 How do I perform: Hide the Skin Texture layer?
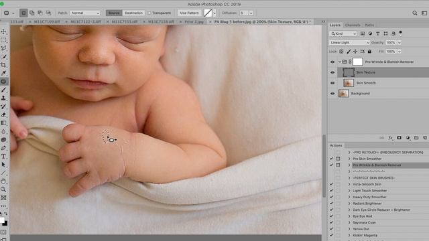(x=332, y=72)
